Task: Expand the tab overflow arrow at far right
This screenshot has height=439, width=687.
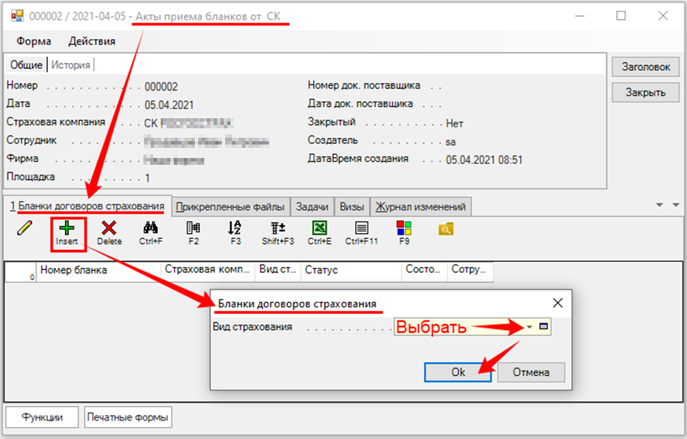Action: (675, 205)
